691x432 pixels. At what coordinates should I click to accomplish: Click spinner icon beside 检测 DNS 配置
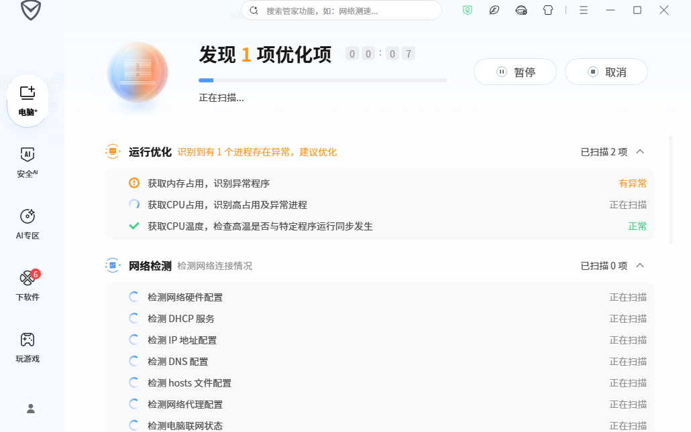point(134,361)
